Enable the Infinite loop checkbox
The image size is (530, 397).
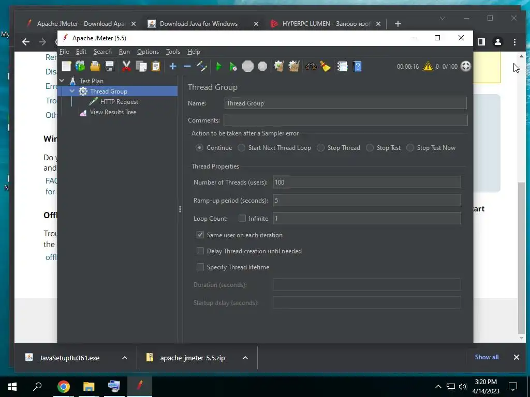pyautogui.click(x=242, y=219)
